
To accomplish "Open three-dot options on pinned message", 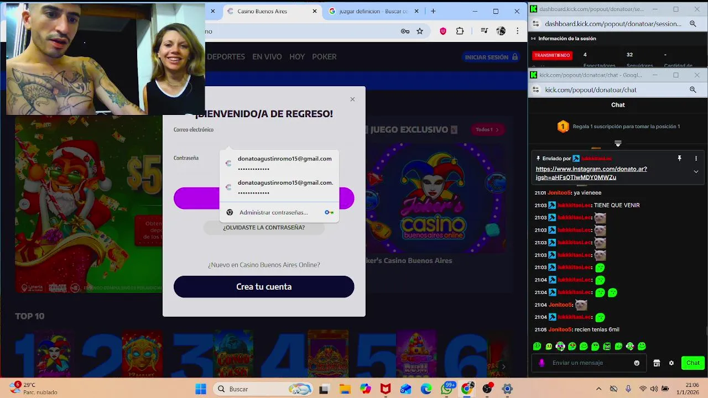I will point(696,159).
